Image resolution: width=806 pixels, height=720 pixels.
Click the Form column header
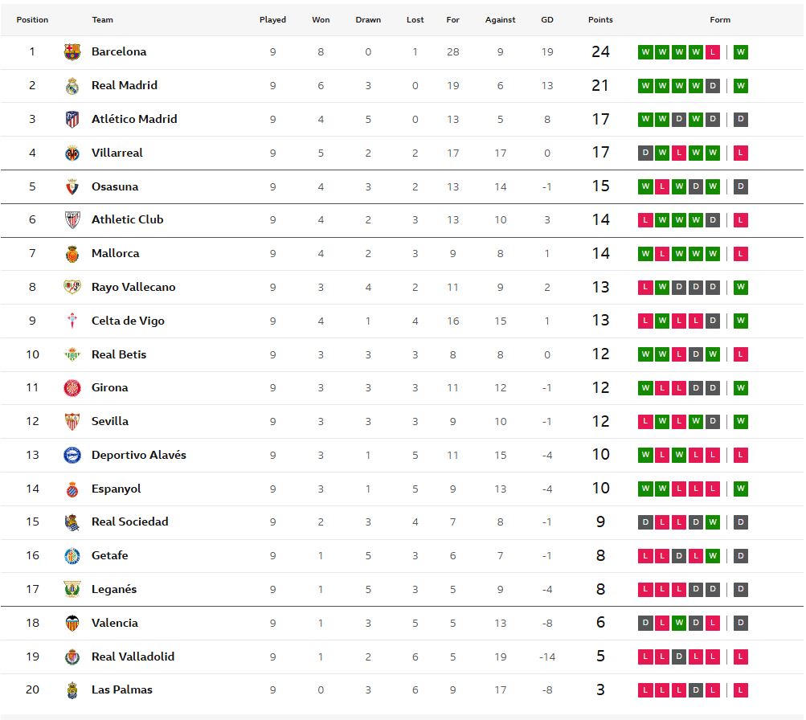pos(720,20)
